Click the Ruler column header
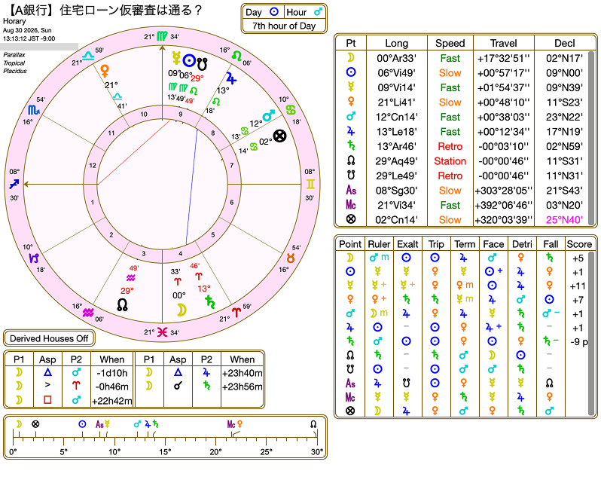The width and height of the screenshot is (601, 489). 379,244
